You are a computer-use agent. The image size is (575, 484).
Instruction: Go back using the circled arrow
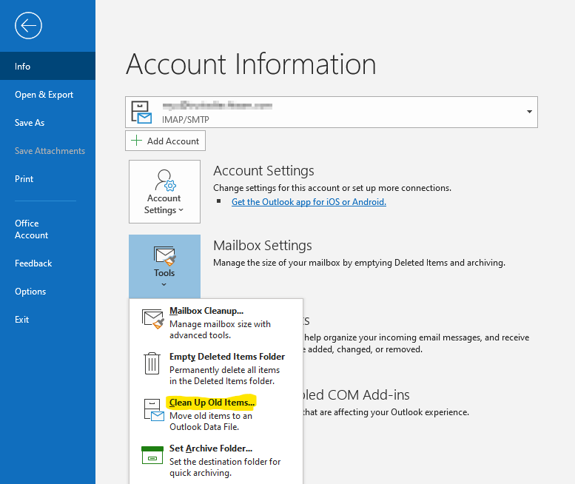point(28,26)
